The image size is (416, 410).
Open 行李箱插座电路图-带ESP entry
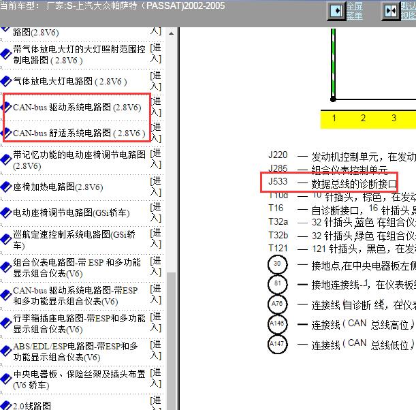click(x=79, y=324)
